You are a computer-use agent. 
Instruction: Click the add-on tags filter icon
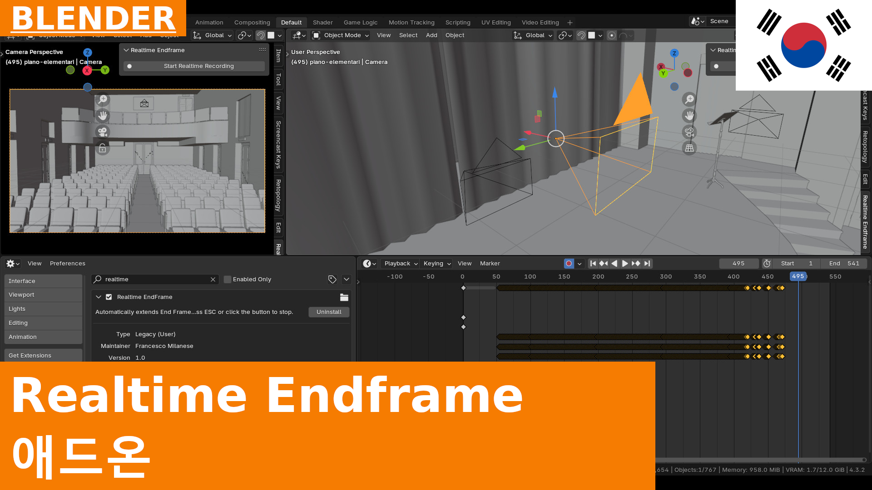point(332,279)
